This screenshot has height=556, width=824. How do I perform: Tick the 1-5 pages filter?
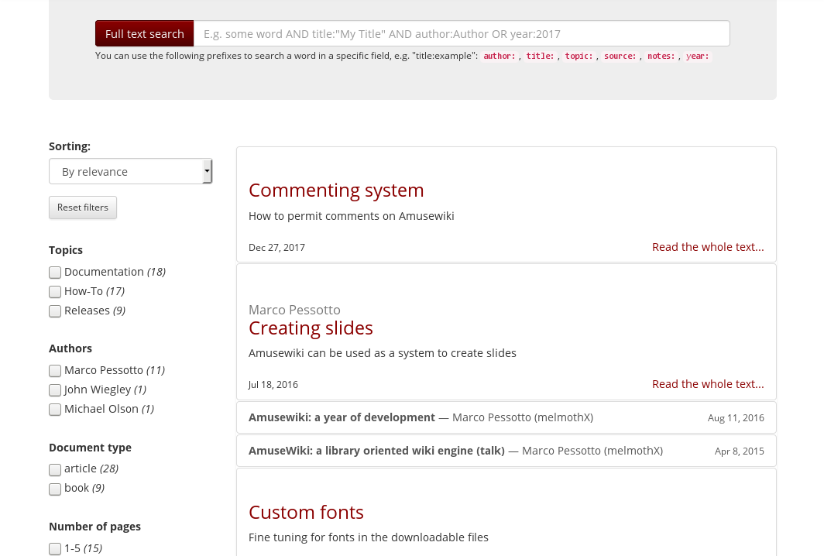55,548
